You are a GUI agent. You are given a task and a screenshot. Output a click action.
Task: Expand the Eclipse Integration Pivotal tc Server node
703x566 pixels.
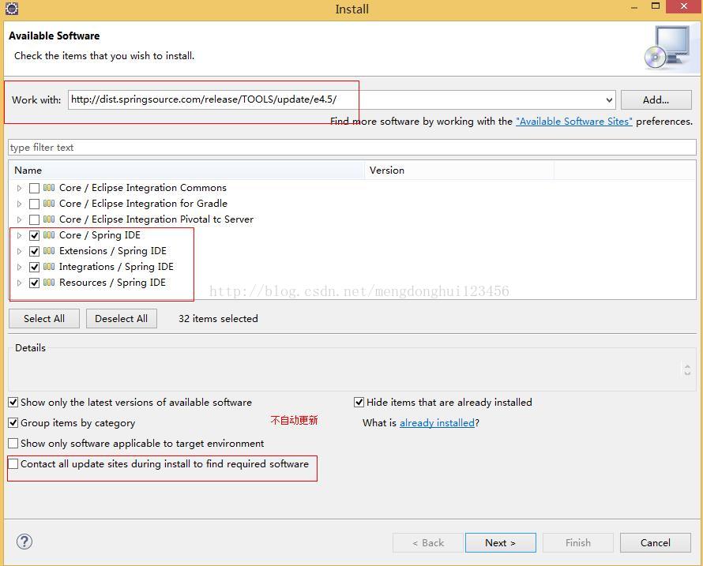pyautogui.click(x=19, y=219)
